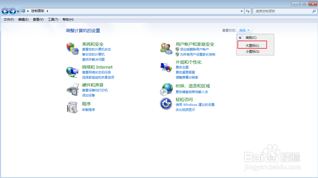318x178 pixels.
Task: Click the Ease of Access circular icon
Action: click(166, 104)
